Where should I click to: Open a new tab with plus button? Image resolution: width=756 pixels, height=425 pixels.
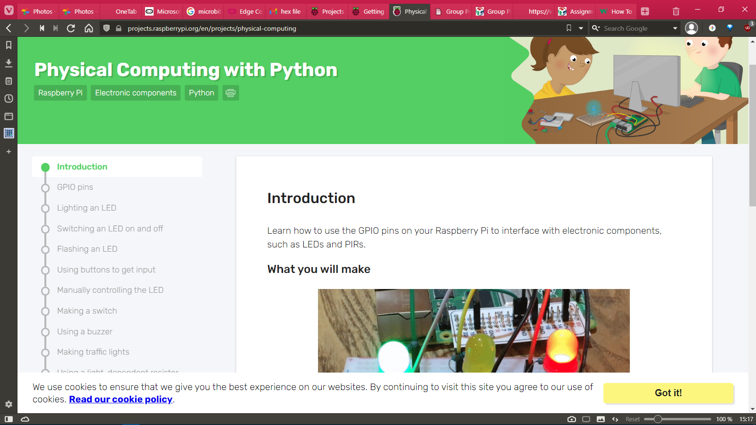pyautogui.click(x=645, y=11)
